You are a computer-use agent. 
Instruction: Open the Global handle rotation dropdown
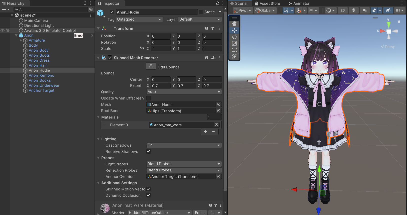point(265,10)
